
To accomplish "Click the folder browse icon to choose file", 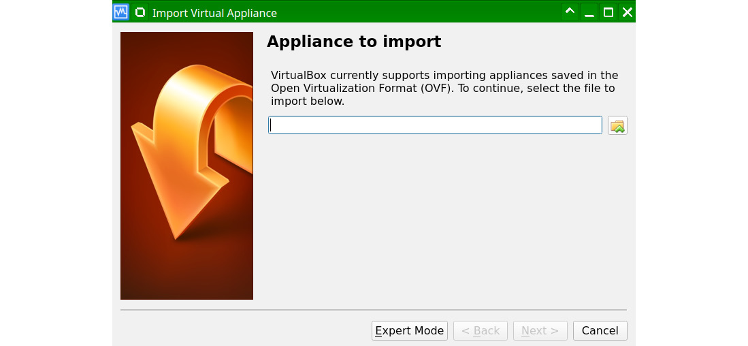I will pos(617,125).
